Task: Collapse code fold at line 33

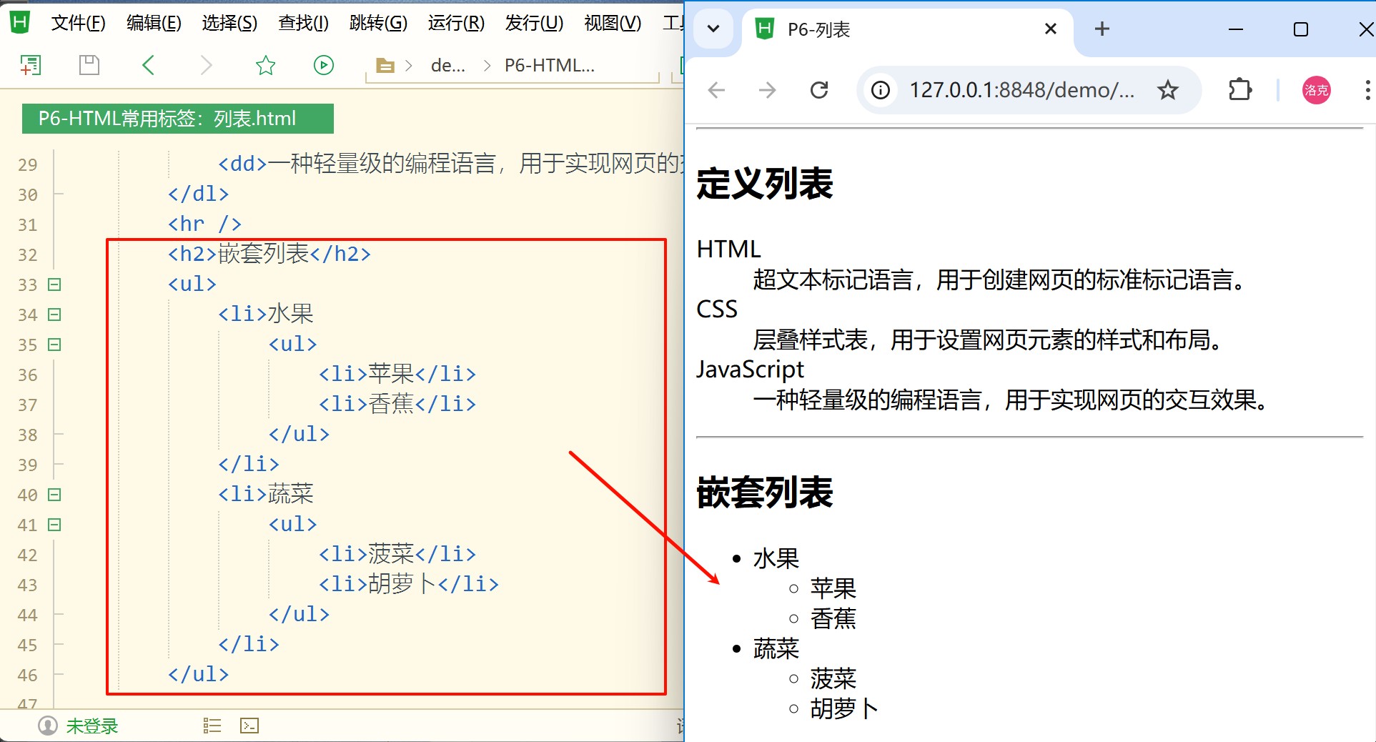Action: pyautogui.click(x=54, y=285)
